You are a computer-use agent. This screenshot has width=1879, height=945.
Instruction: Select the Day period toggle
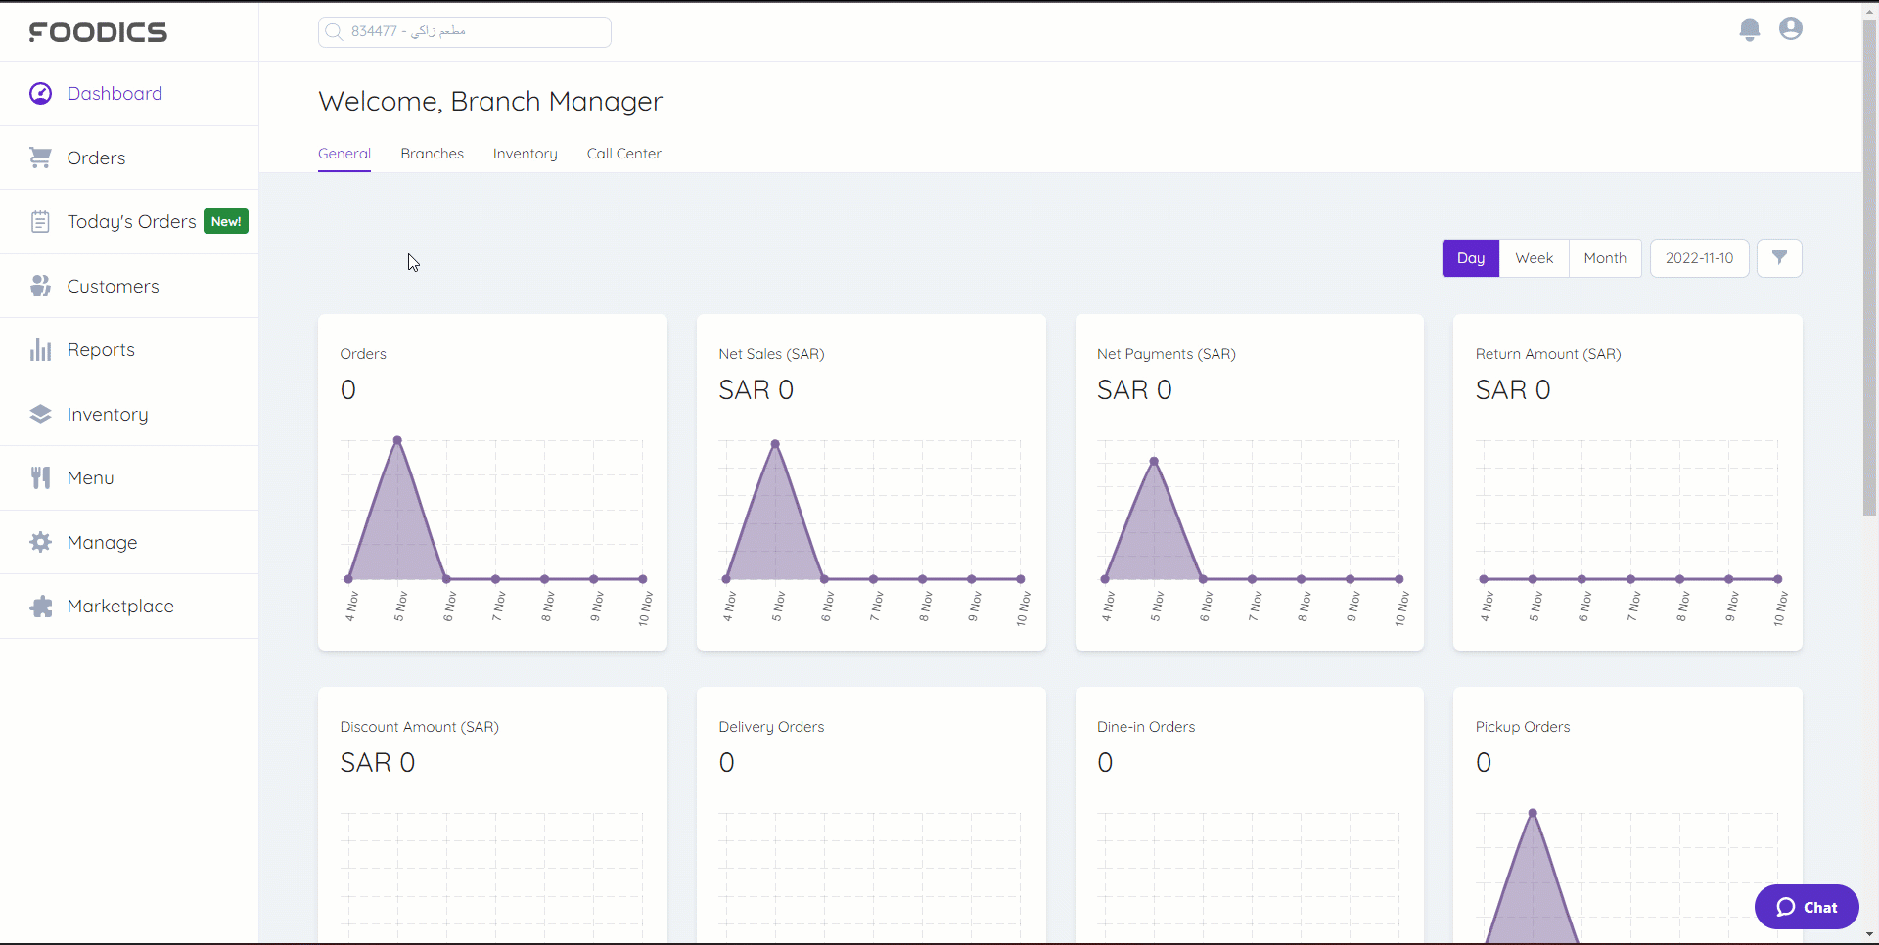(1470, 258)
